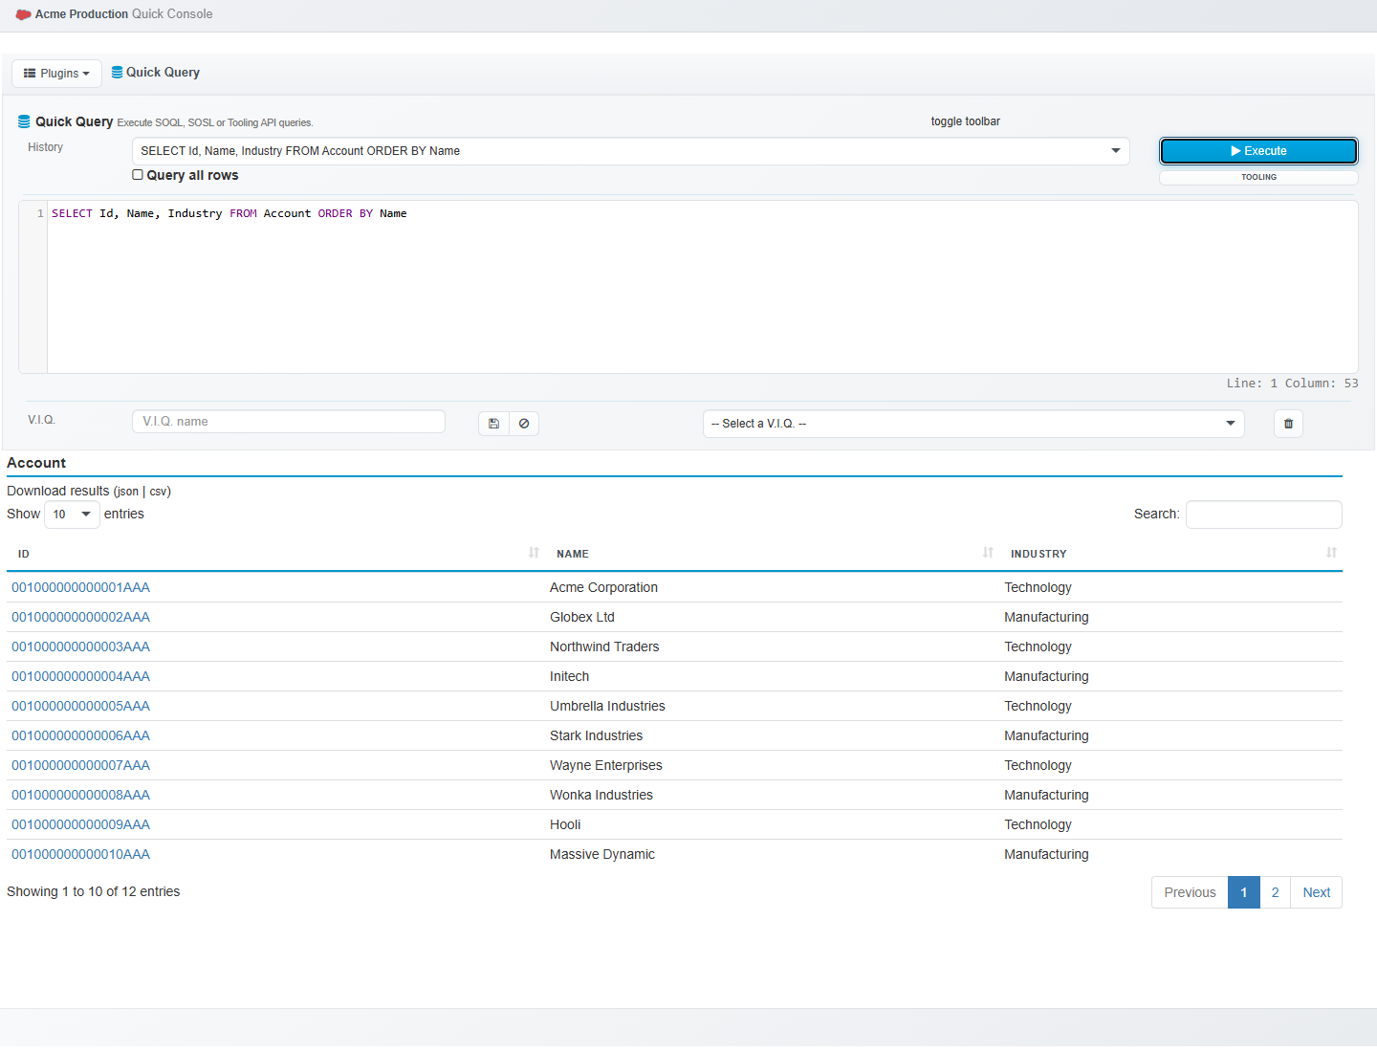Focus the V.I.Q. name input field
Screen dimensions: 1377x1052
point(289,422)
